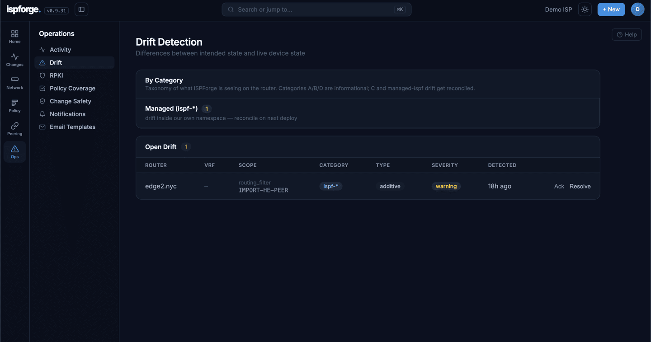The width and height of the screenshot is (651, 342).
Task: Click the ispforge logo
Action: click(x=24, y=9)
